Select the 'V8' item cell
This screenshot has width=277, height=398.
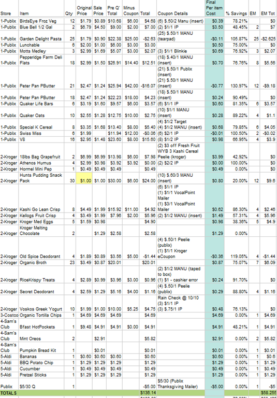tap(41, 139)
